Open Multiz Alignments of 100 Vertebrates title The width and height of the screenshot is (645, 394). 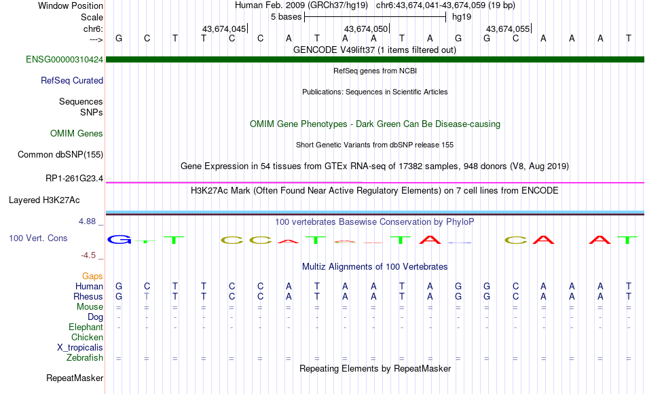[375, 267]
